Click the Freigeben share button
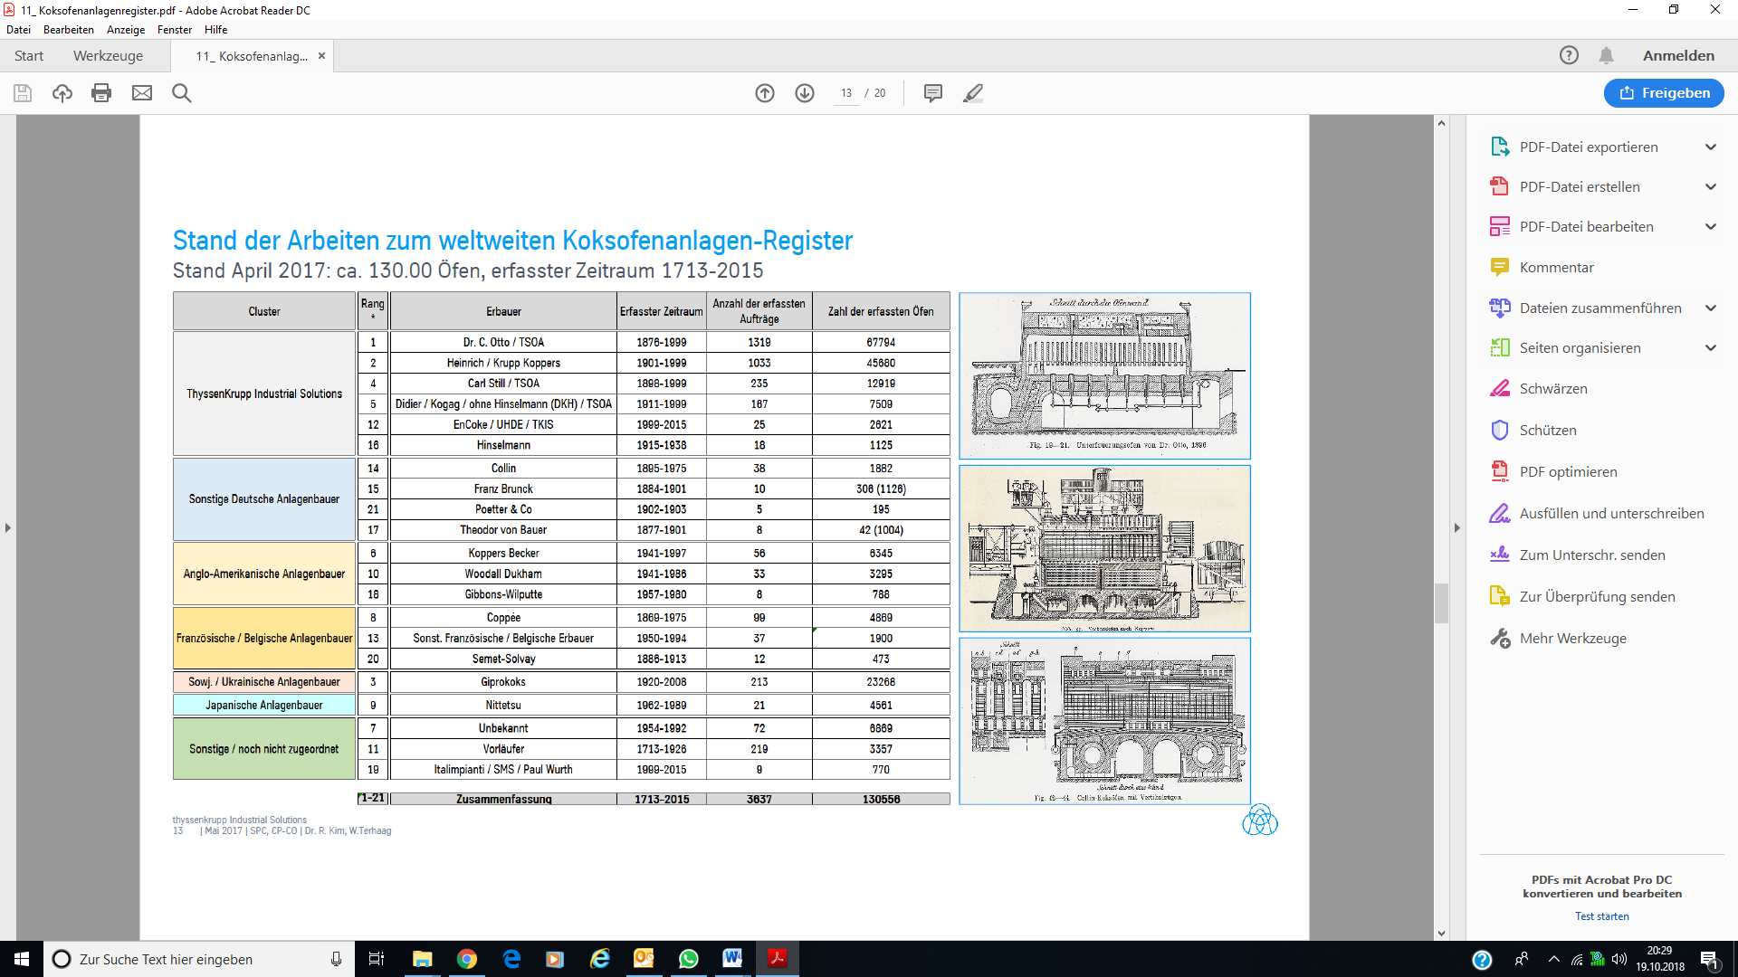 (1664, 93)
